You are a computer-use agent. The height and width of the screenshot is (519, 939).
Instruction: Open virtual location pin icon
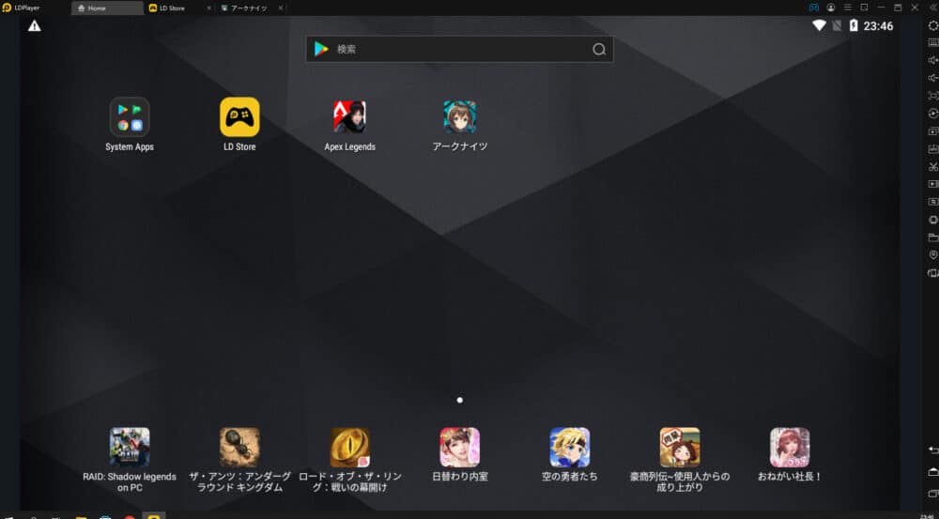pos(933,255)
